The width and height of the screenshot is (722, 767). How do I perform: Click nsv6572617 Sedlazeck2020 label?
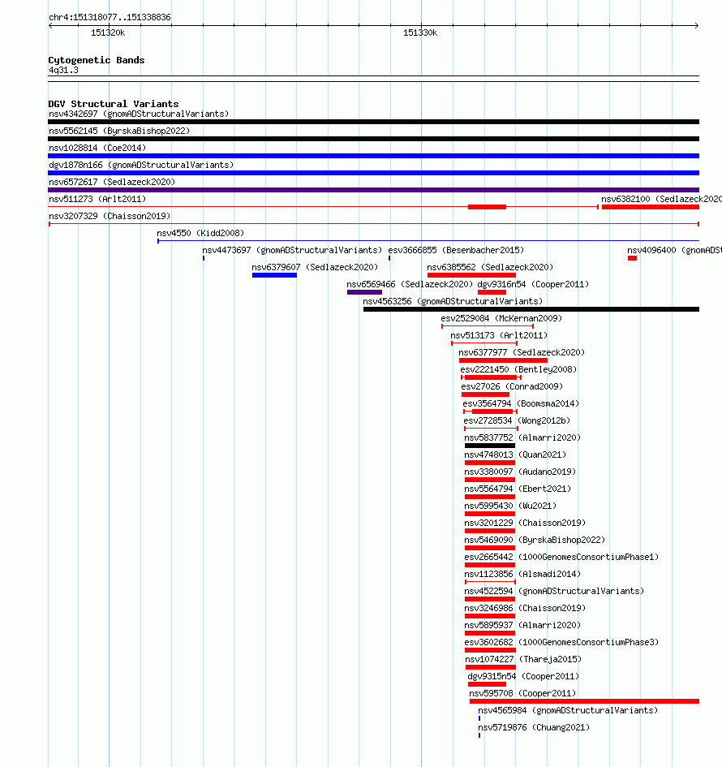(112, 182)
